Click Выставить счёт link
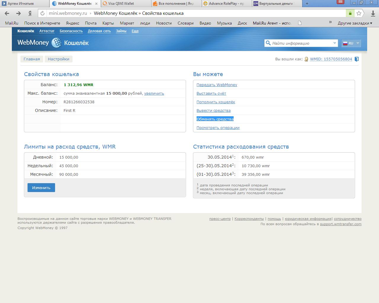This screenshot has height=303, width=379. [x=211, y=93]
